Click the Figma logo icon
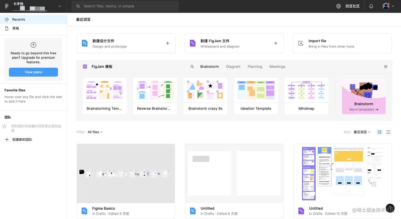This screenshot has height=219, width=401. point(7,6)
